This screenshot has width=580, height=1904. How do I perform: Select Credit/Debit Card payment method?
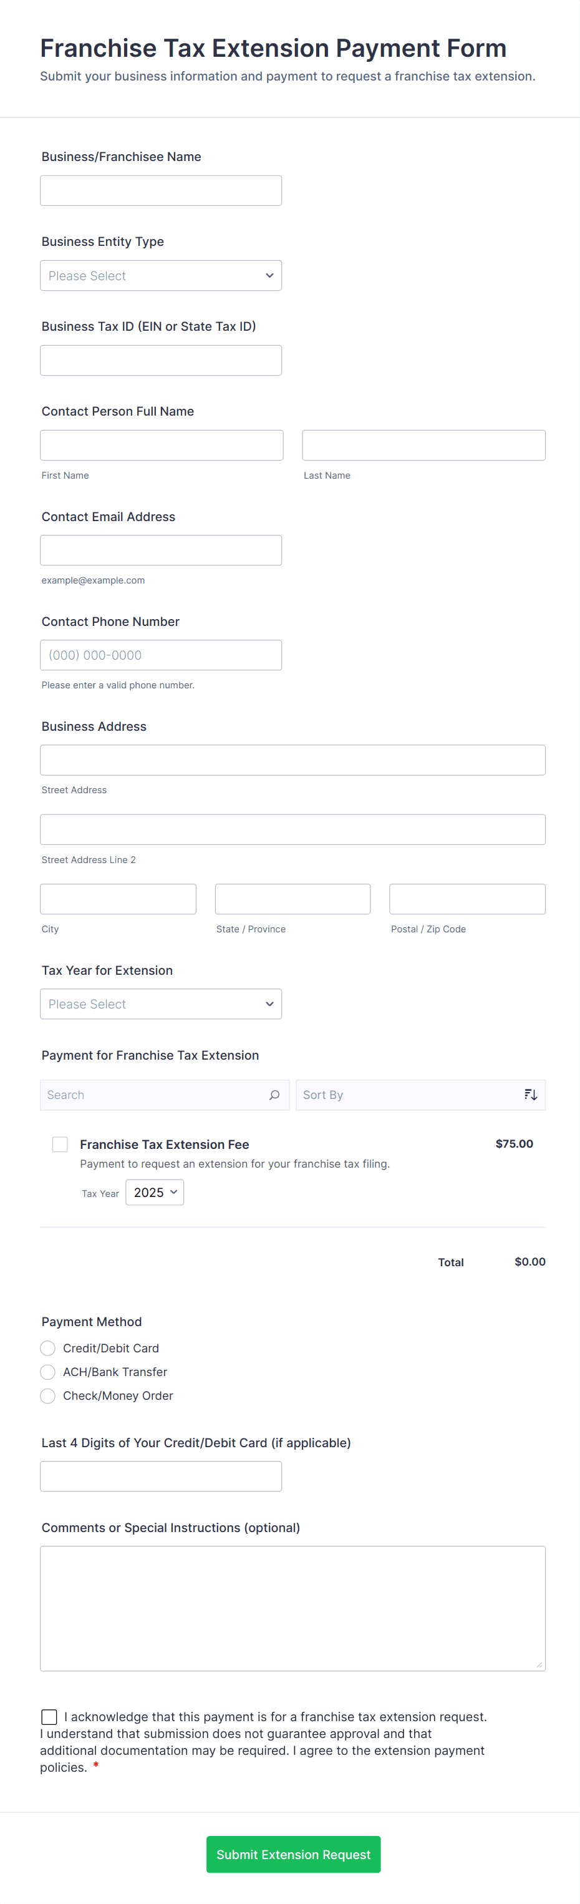(48, 1348)
